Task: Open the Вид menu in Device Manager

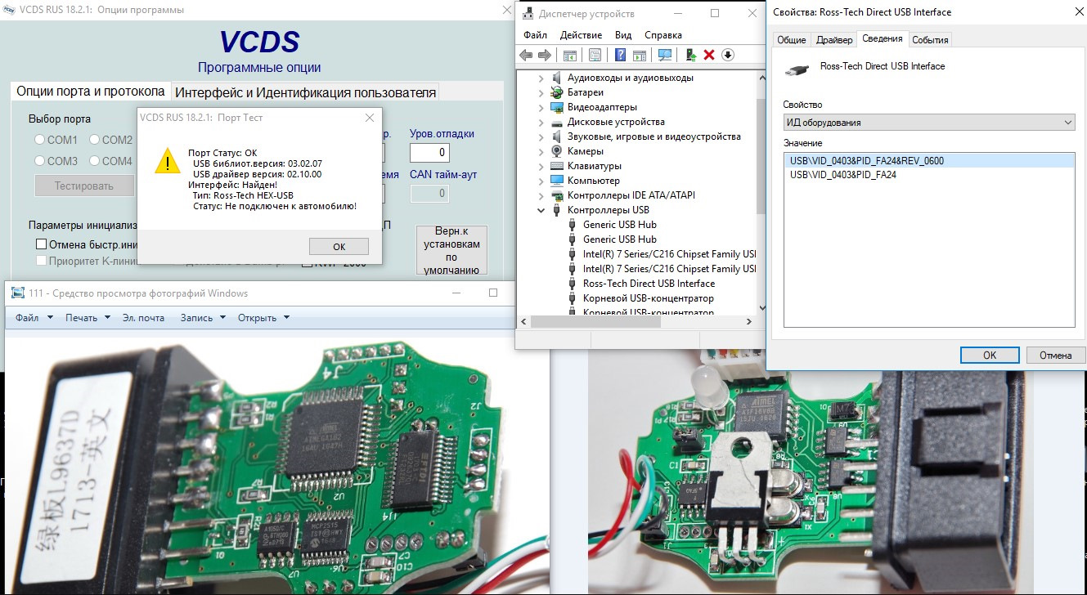Action: (623, 35)
